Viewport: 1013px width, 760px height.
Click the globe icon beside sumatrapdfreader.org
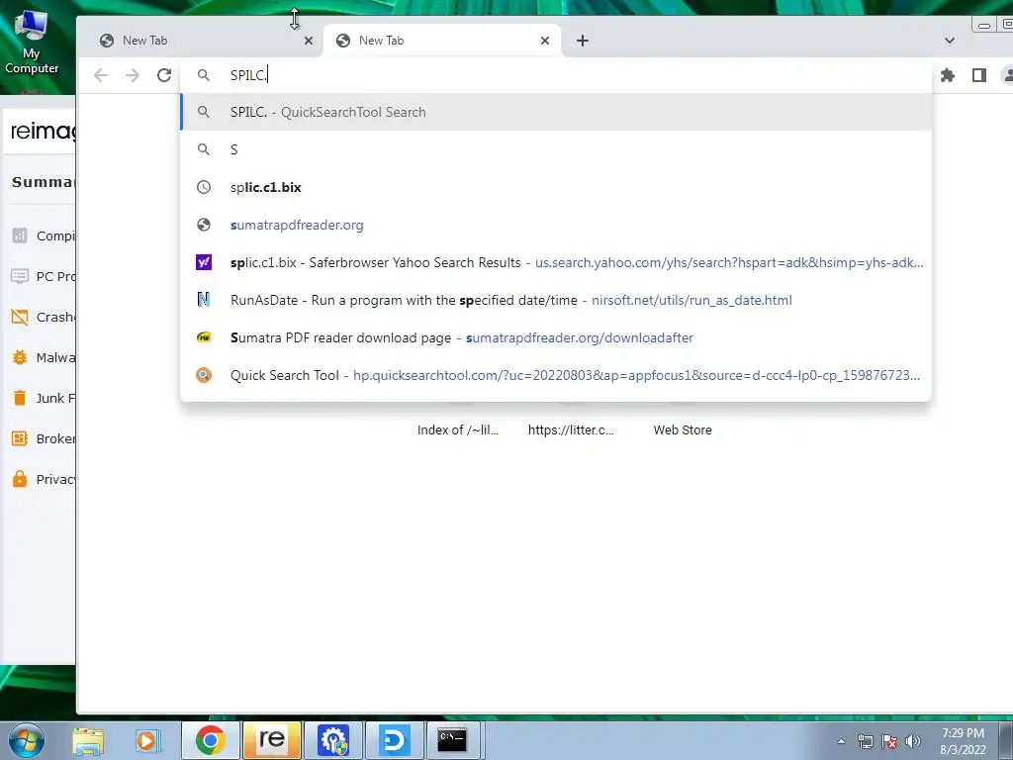(x=204, y=225)
